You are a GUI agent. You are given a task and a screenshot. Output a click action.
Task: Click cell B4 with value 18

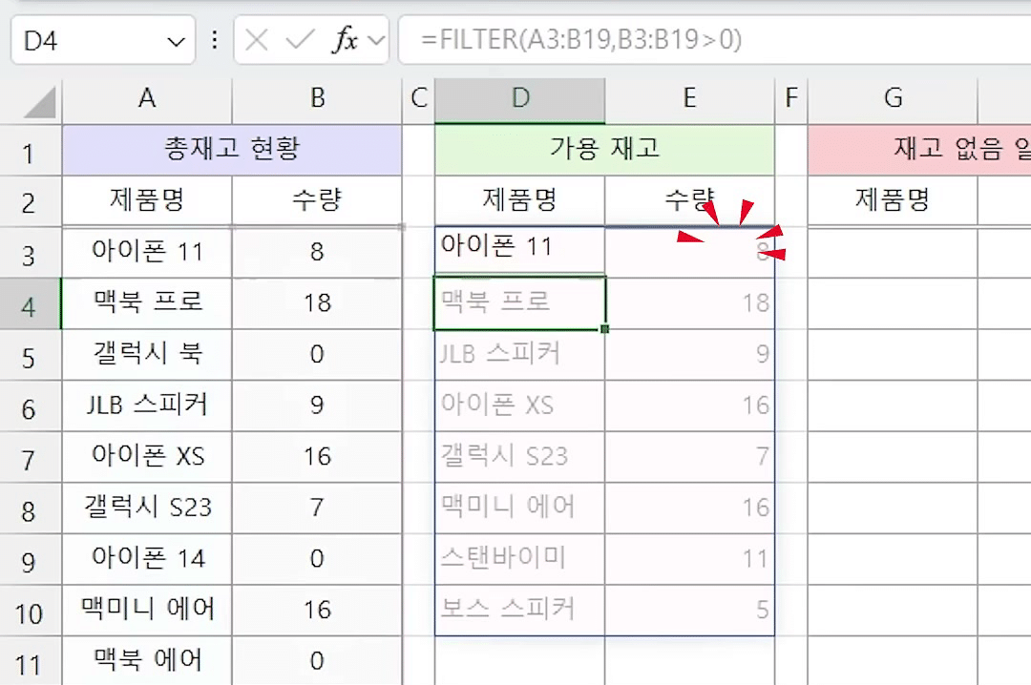[317, 303]
